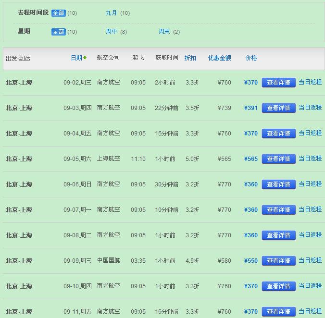Viewport: 325px width, 318px height.
Task: Open 查看详情 for the 09-11 flight
Action: (278, 312)
